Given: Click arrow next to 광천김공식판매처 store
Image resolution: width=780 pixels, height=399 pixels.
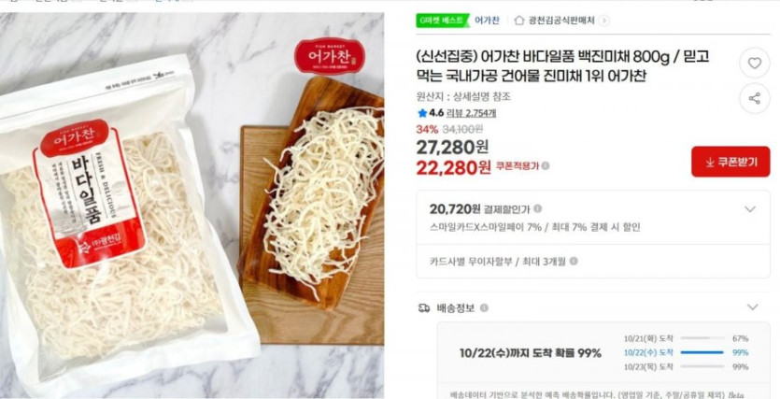Looking at the screenshot, I should (603, 21).
